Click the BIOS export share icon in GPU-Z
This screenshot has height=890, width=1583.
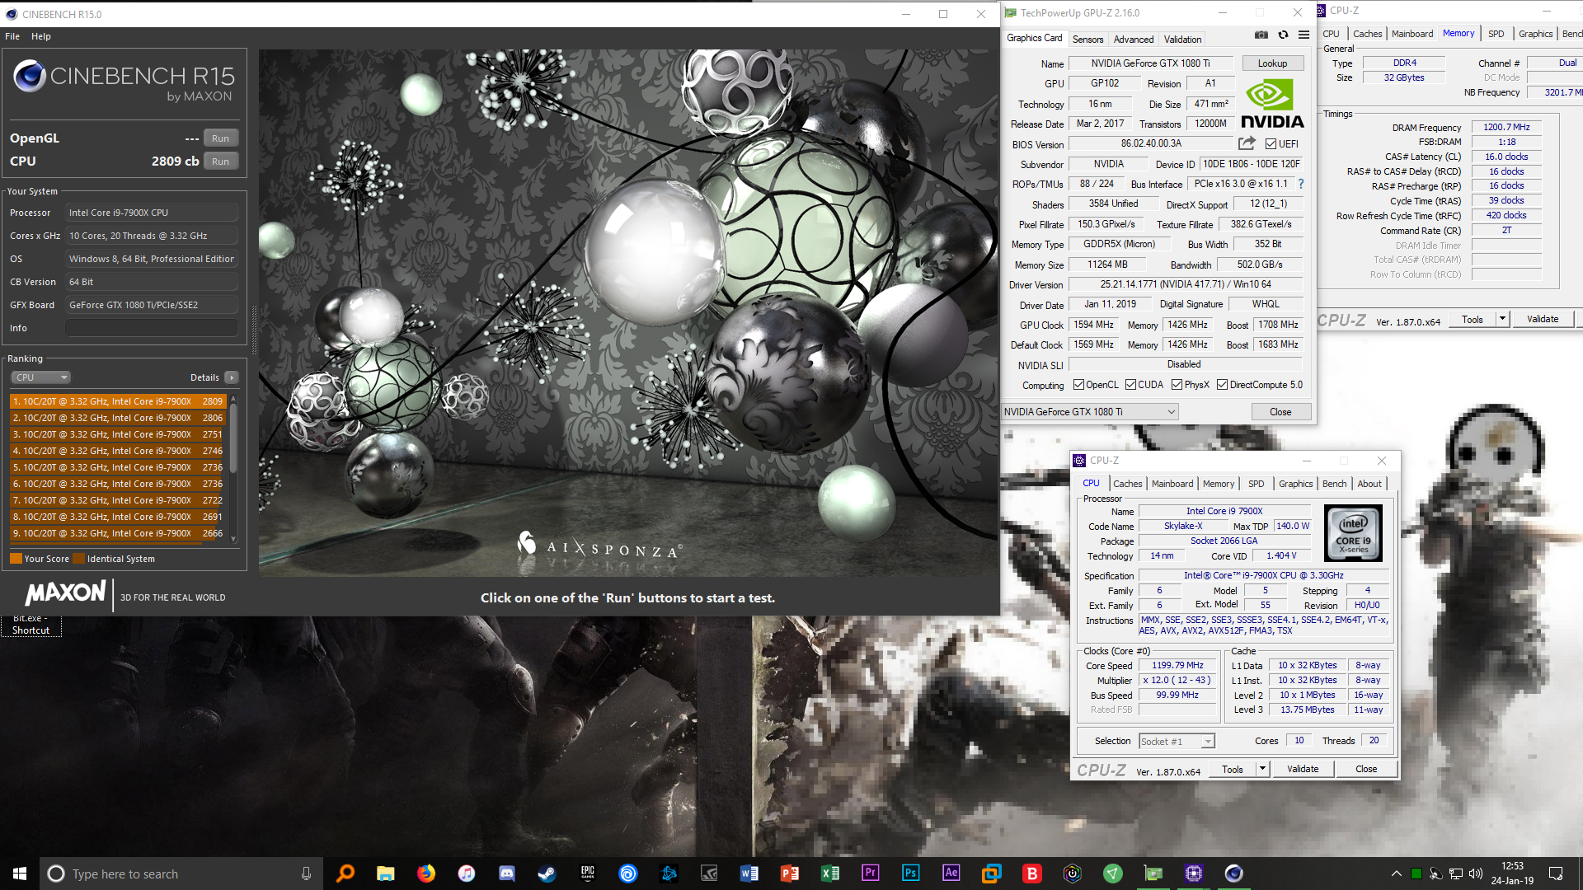1247,143
